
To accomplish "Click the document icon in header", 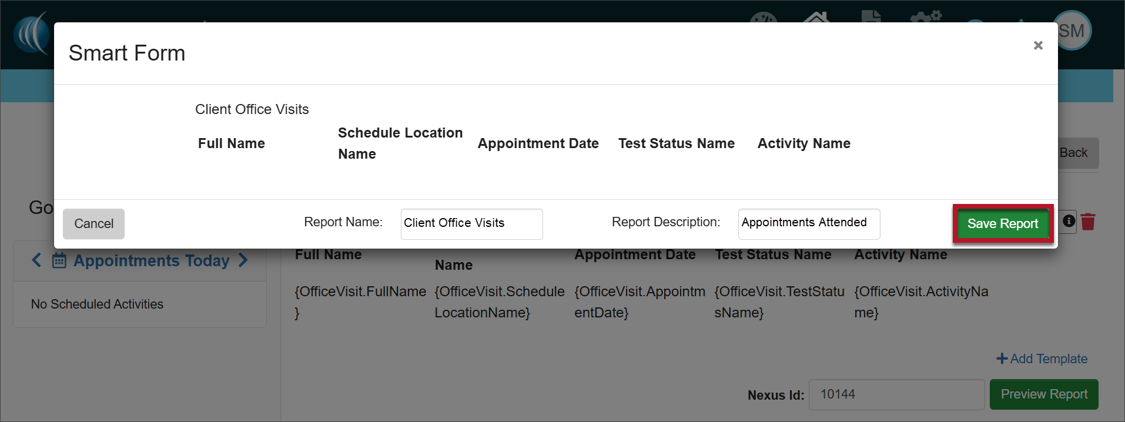I will [x=871, y=16].
